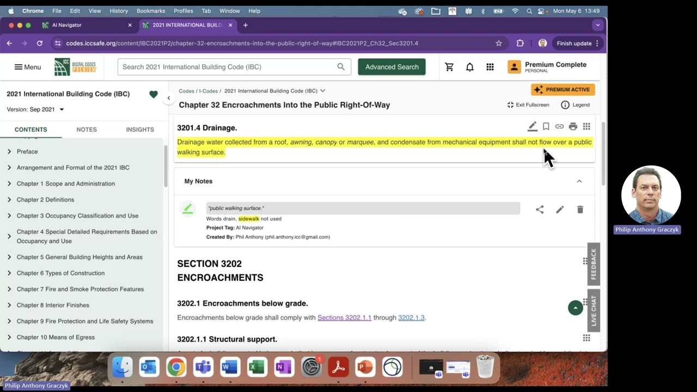The height and width of the screenshot is (392, 697).
Task: Open the Chrome Profiles menu
Action: click(x=183, y=11)
